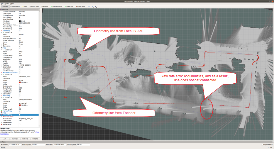Disable the Odometry display checkbox

[x=19, y=31]
